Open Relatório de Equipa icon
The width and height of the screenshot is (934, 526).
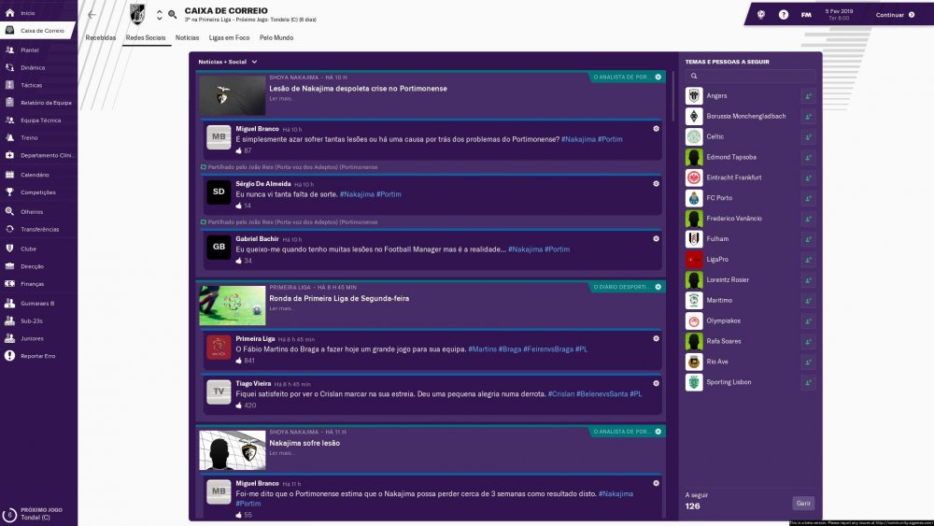click(9, 103)
